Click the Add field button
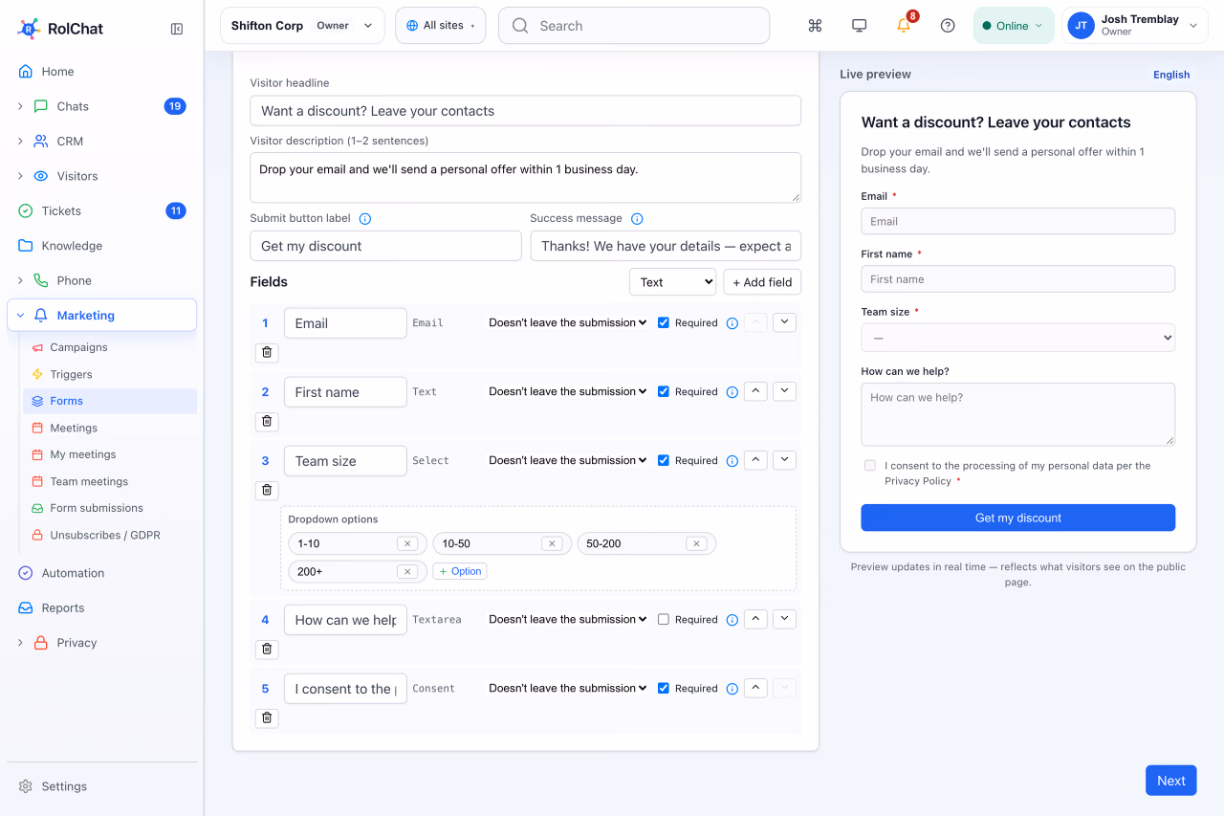Image resolution: width=1224 pixels, height=816 pixels. tap(762, 282)
